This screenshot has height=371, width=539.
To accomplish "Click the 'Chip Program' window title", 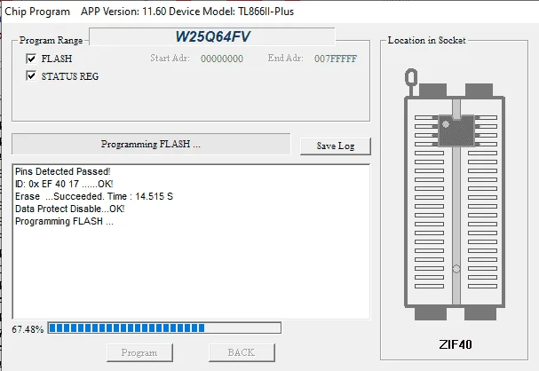I will (x=37, y=12).
